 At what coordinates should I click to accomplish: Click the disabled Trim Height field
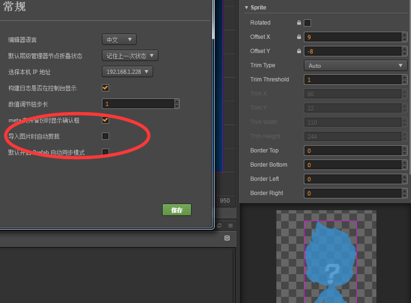click(x=353, y=136)
